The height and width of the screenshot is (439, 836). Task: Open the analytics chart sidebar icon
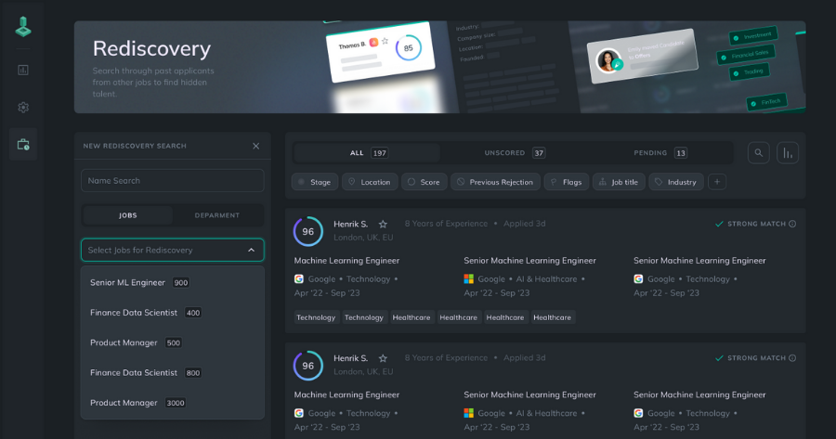(23, 70)
